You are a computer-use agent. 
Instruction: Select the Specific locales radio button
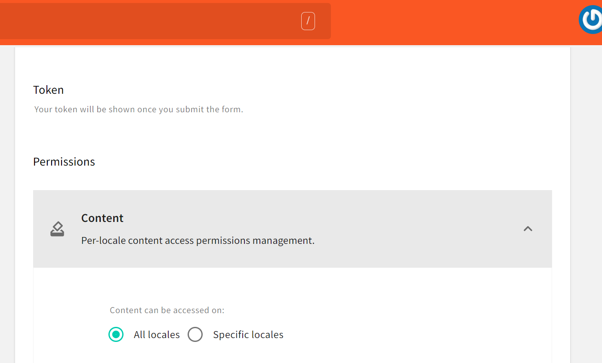(x=195, y=335)
